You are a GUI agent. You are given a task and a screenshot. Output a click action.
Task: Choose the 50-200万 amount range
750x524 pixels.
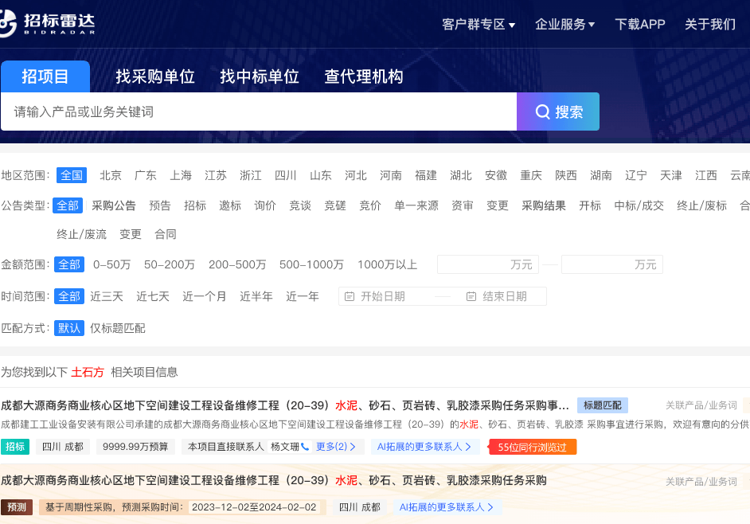click(x=170, y=264)
